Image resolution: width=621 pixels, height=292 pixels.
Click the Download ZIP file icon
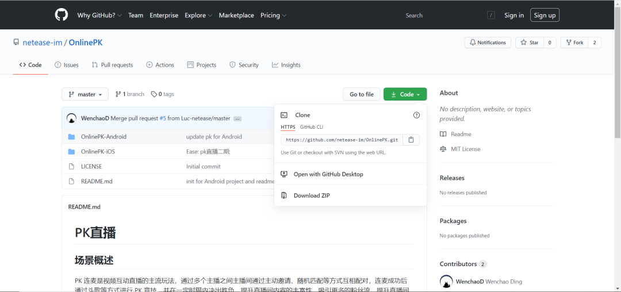[283, 195]
